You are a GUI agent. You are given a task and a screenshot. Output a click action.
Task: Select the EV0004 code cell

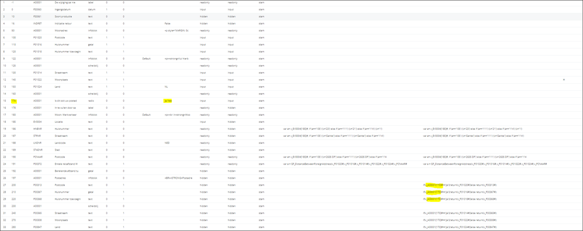(x=37, y=122)
